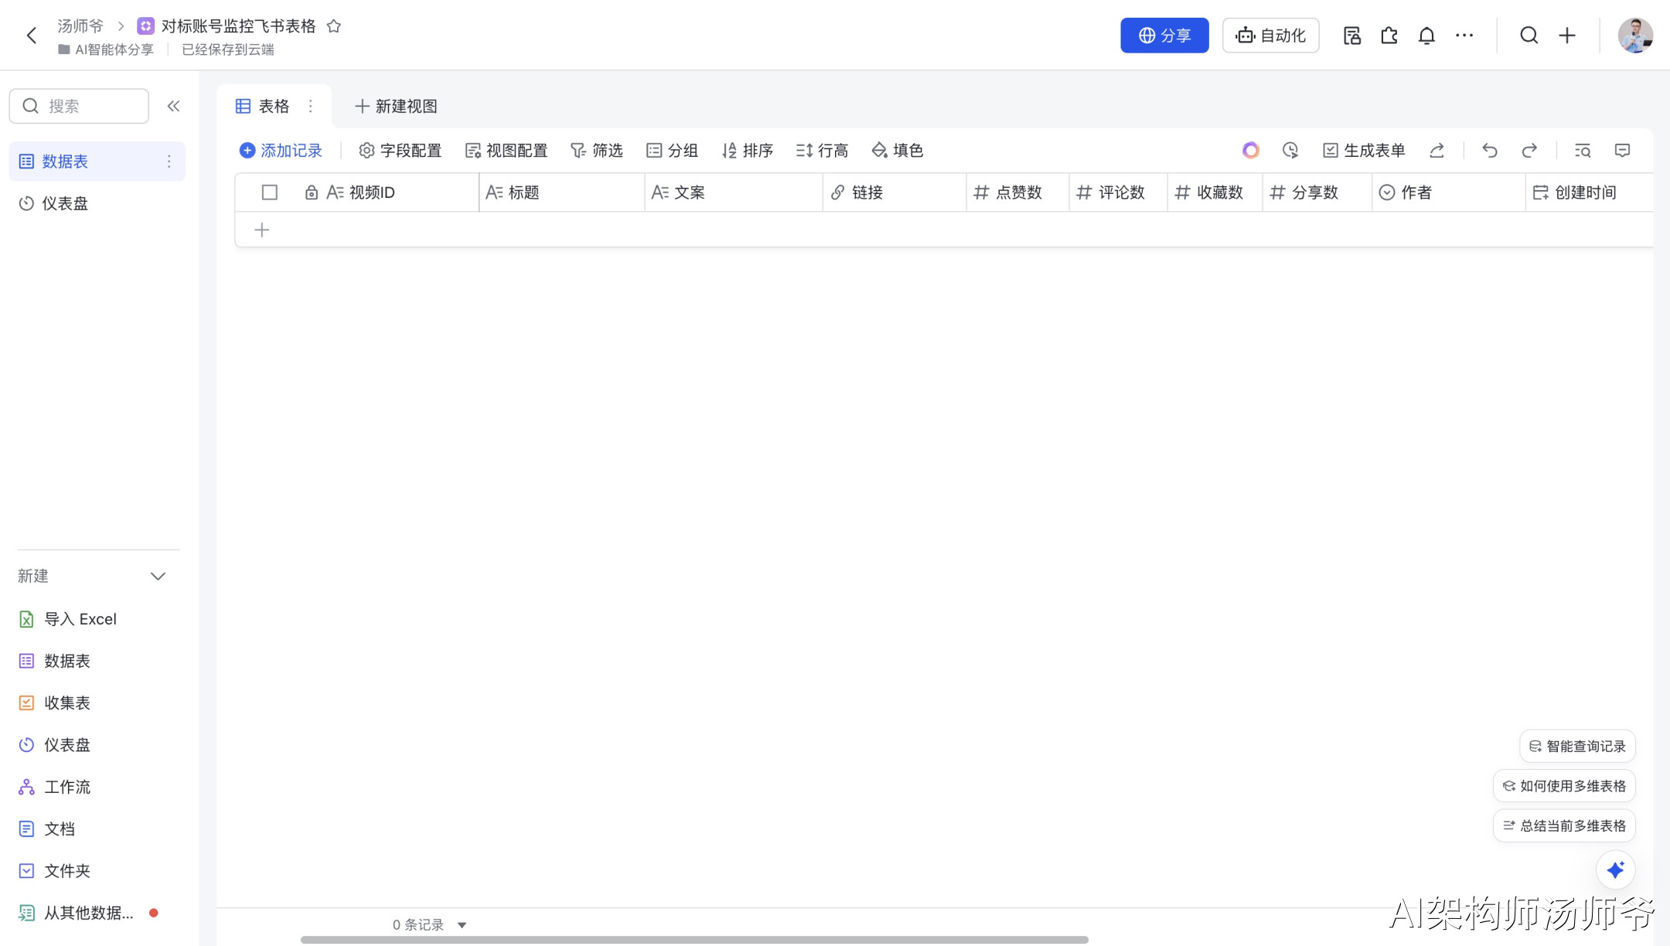Open the history clock icon

tap(1290, 151)
